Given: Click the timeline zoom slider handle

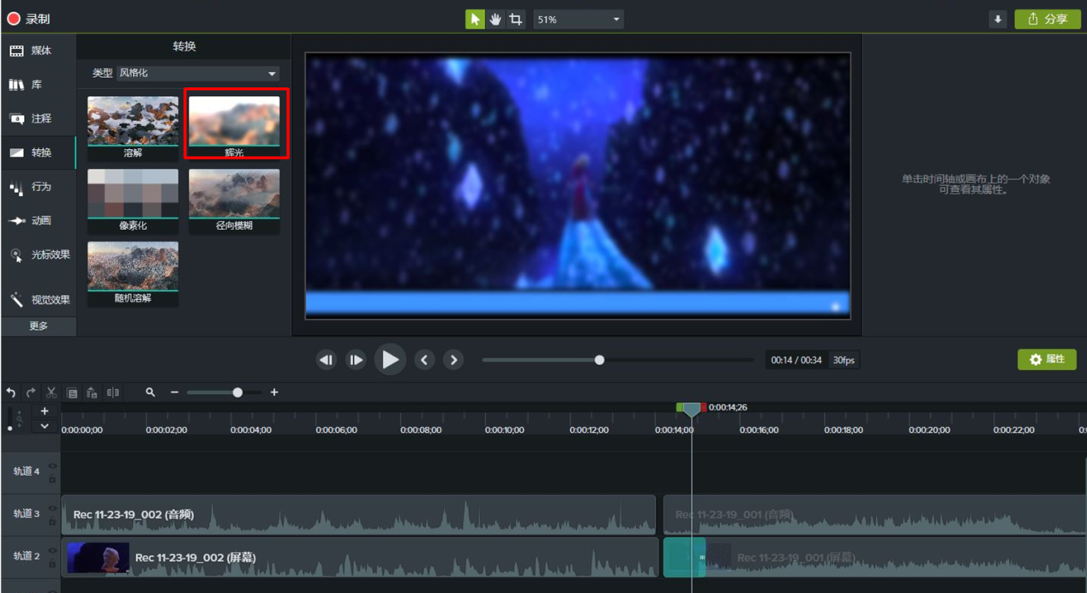Looking at the screenshot, I should (x=237, y=392).
